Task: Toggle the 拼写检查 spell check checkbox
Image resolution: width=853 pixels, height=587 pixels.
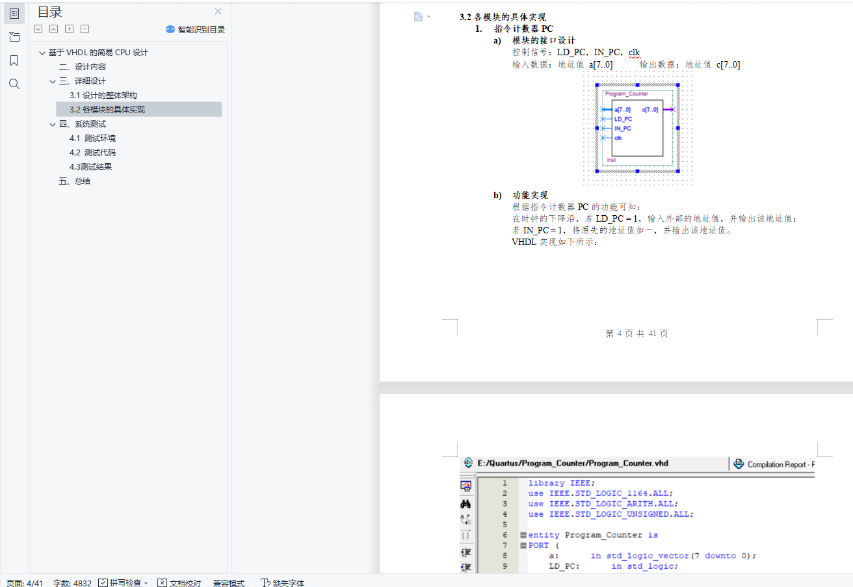Action: coord(103,583)
